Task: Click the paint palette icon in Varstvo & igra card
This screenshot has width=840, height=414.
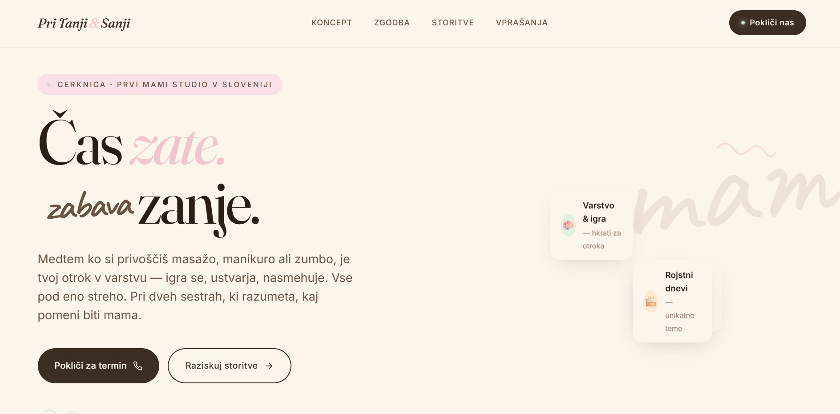Action: tap(568, 225)
